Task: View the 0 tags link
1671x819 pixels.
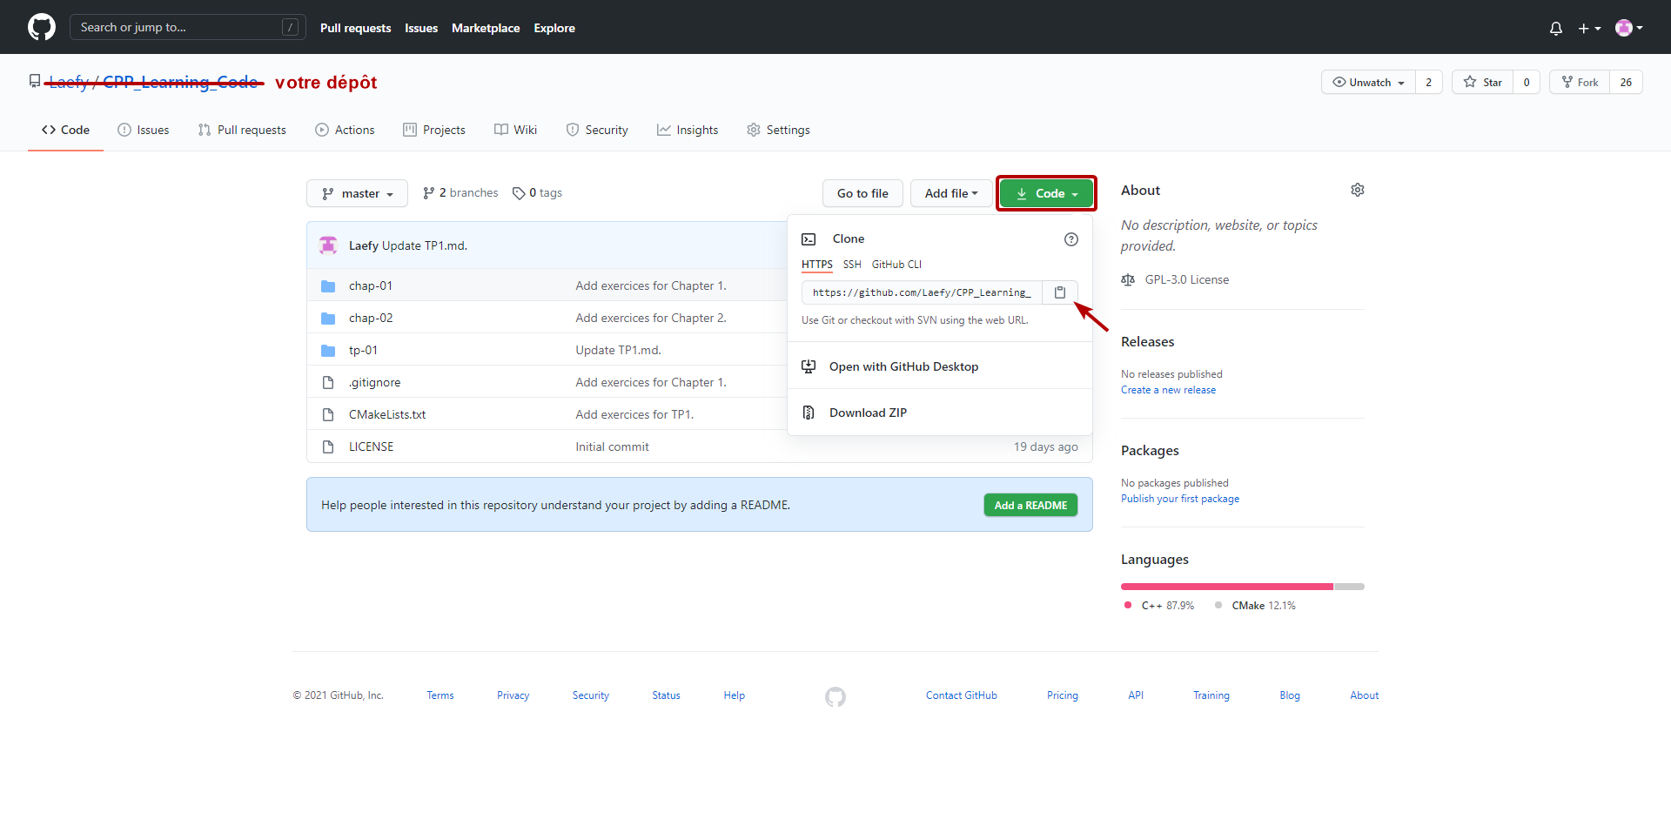Action: coord(537,192)
